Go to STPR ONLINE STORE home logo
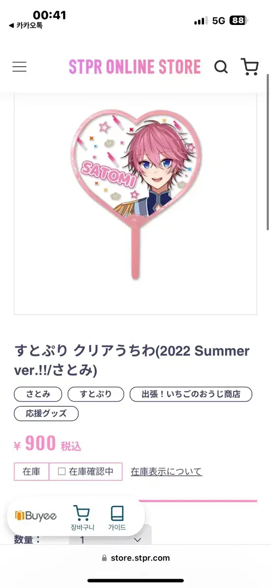The height and width of the screenshot is (588, 271). click(x=135, y=67)
